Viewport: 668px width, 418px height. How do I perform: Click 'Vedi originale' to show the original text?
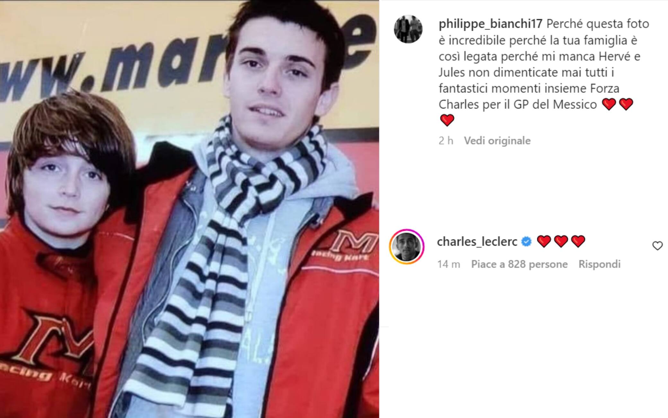[497, 141]
